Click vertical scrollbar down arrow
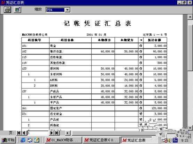 coord(190,128)
